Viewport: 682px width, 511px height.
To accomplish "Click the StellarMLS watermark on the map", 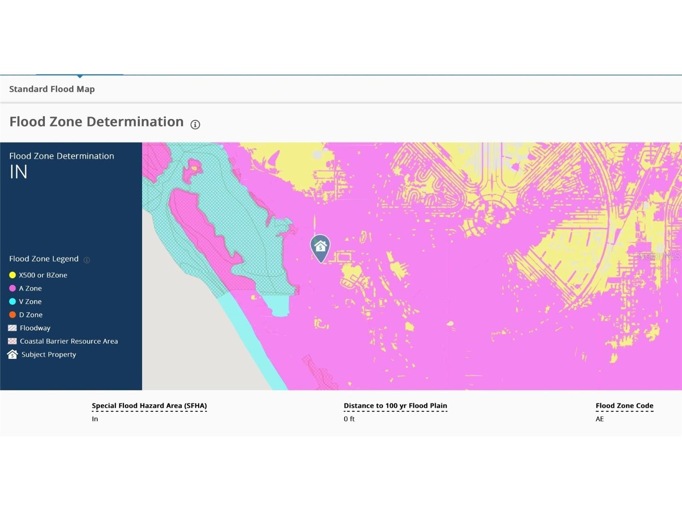I will [x=658, y=256].
